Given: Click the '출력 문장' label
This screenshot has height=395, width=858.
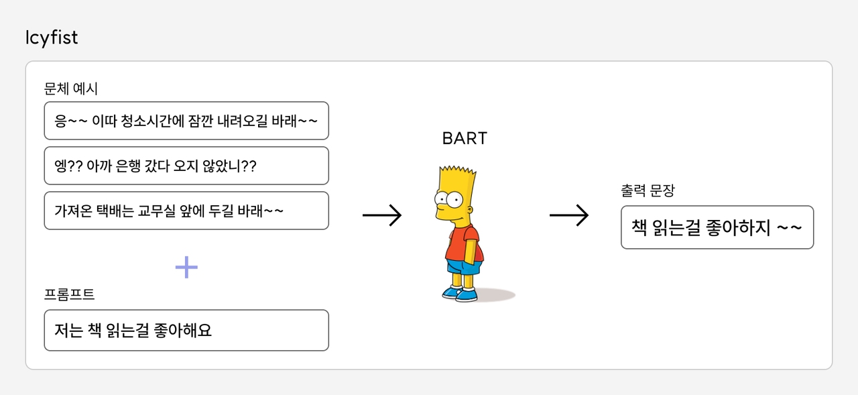Looking at the screenshot, I should (648, 190).
